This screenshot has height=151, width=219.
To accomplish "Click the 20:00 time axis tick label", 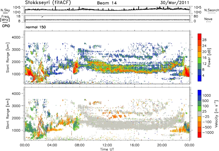I will [162, 145].
